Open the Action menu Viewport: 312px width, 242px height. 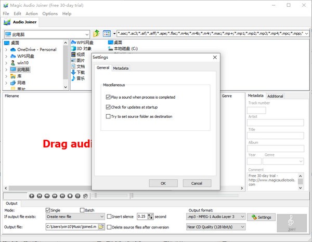point(32,14)
